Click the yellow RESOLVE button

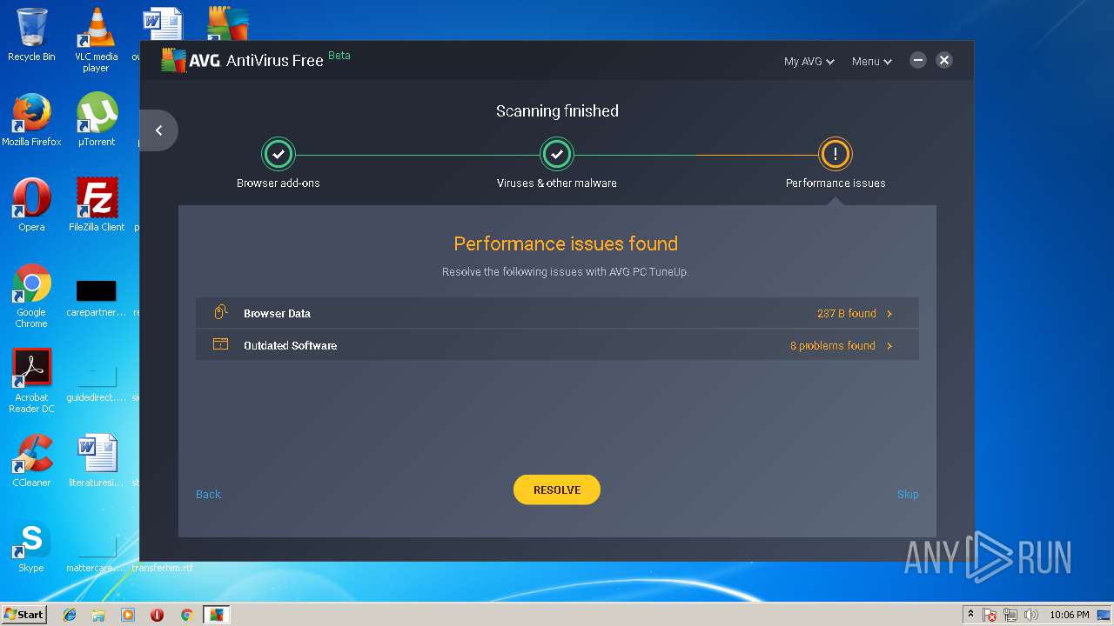click(x=557, y=489)
